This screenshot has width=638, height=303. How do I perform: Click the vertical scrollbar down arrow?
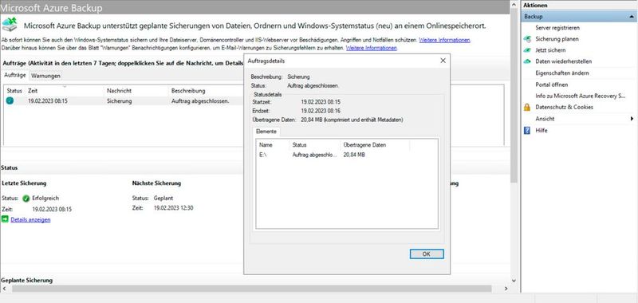[514, 281]
